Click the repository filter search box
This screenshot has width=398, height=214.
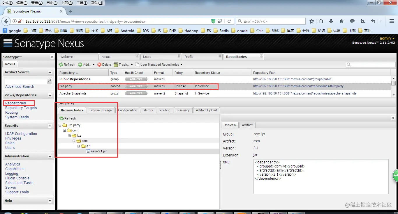(371, 65)
